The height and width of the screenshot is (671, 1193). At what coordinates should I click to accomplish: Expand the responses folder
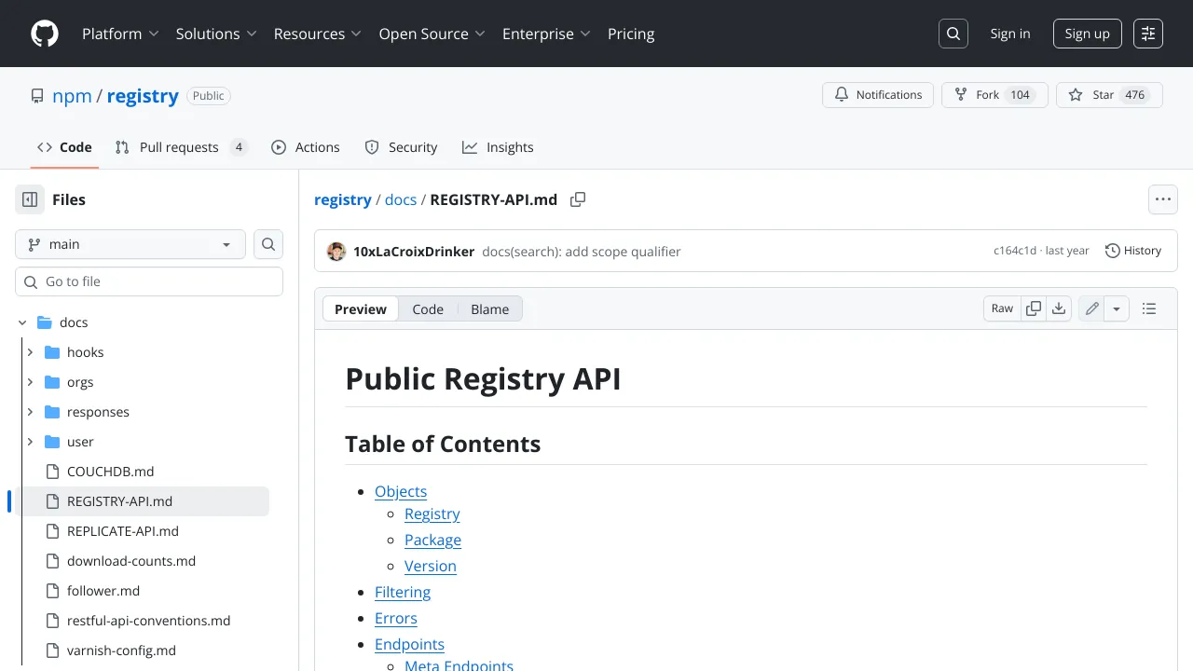(x=30, y=412)
